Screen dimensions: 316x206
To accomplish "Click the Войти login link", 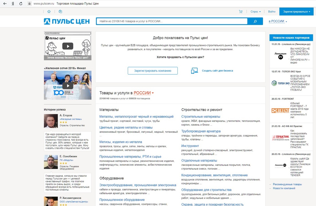I will pyautogui.click(x=272, y=12).
